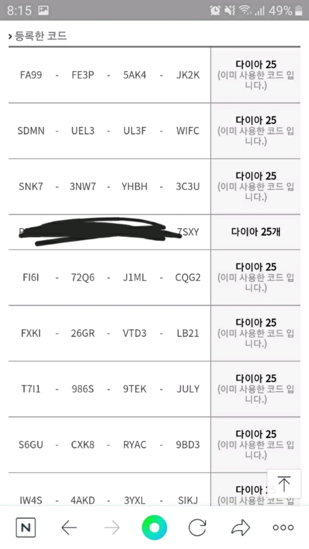
Task: Share the page using share arrow
Action: (240, 528)
